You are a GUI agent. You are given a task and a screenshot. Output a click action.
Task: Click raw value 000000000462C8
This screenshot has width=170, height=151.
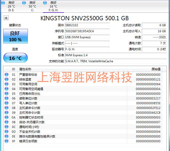pyautogui.click(x=148, y=112)
